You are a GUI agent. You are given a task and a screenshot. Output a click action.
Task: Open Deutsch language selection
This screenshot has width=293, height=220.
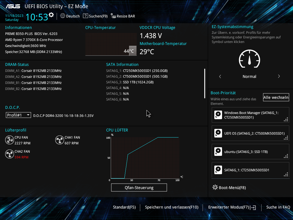click(x=73, y=16)
